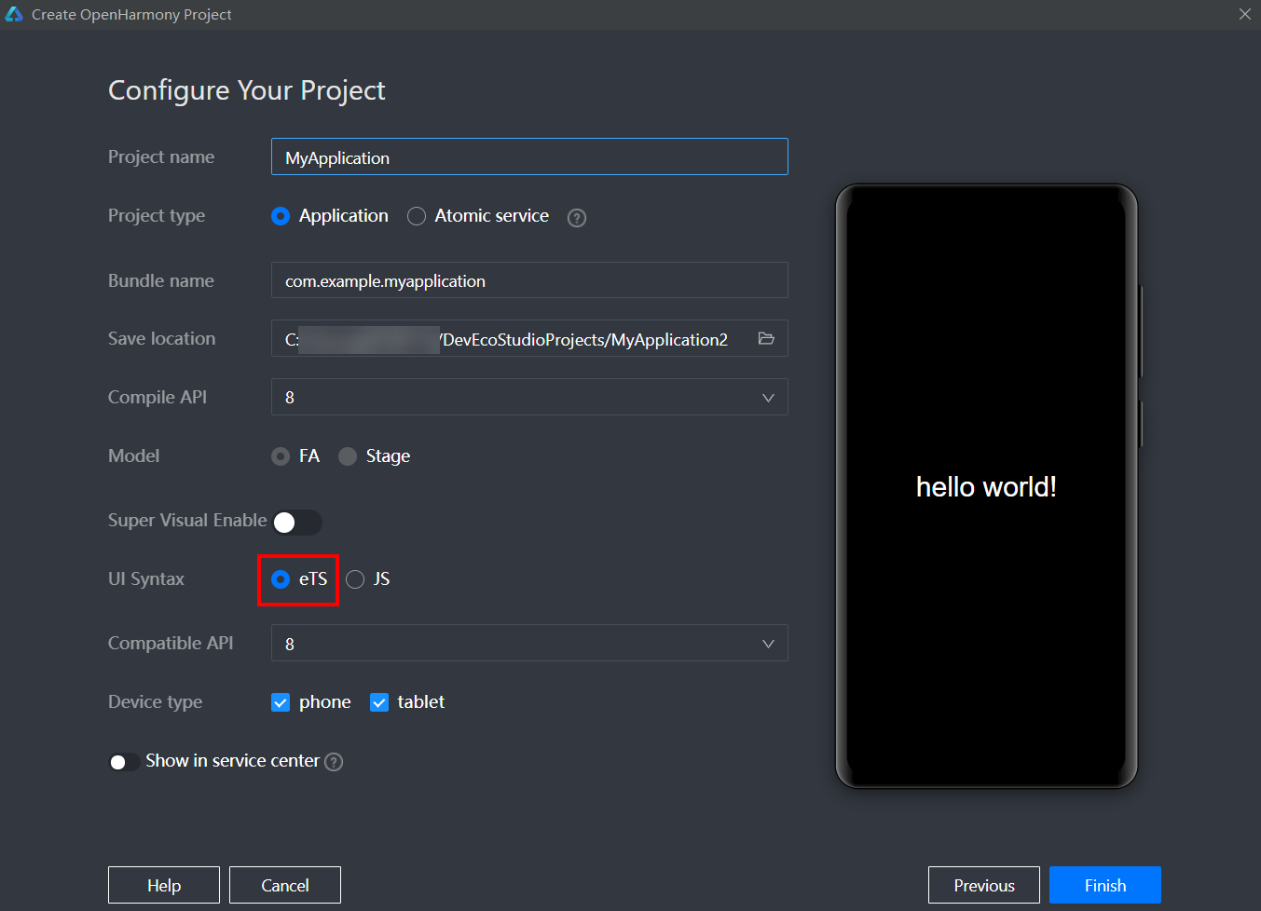Toggle the Super Visual Enable switch
1261x911 pixels.
pyautogui.click(x=297, y=523)
